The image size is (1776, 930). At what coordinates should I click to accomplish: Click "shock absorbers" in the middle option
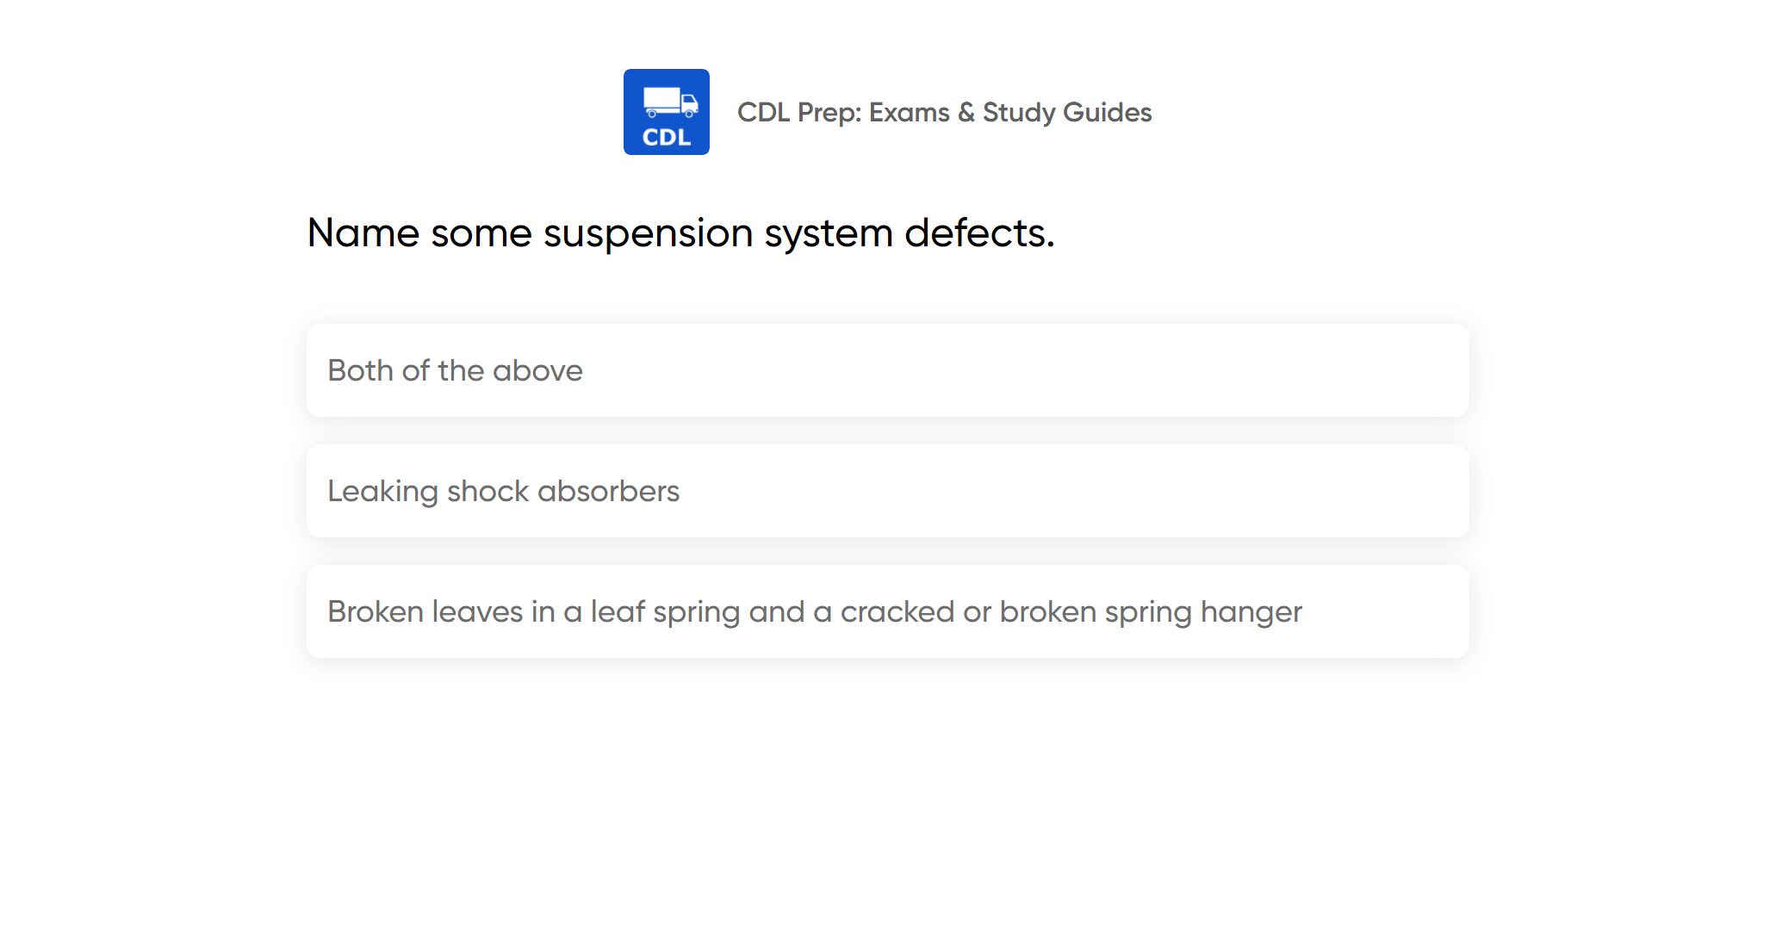[563, 491]
